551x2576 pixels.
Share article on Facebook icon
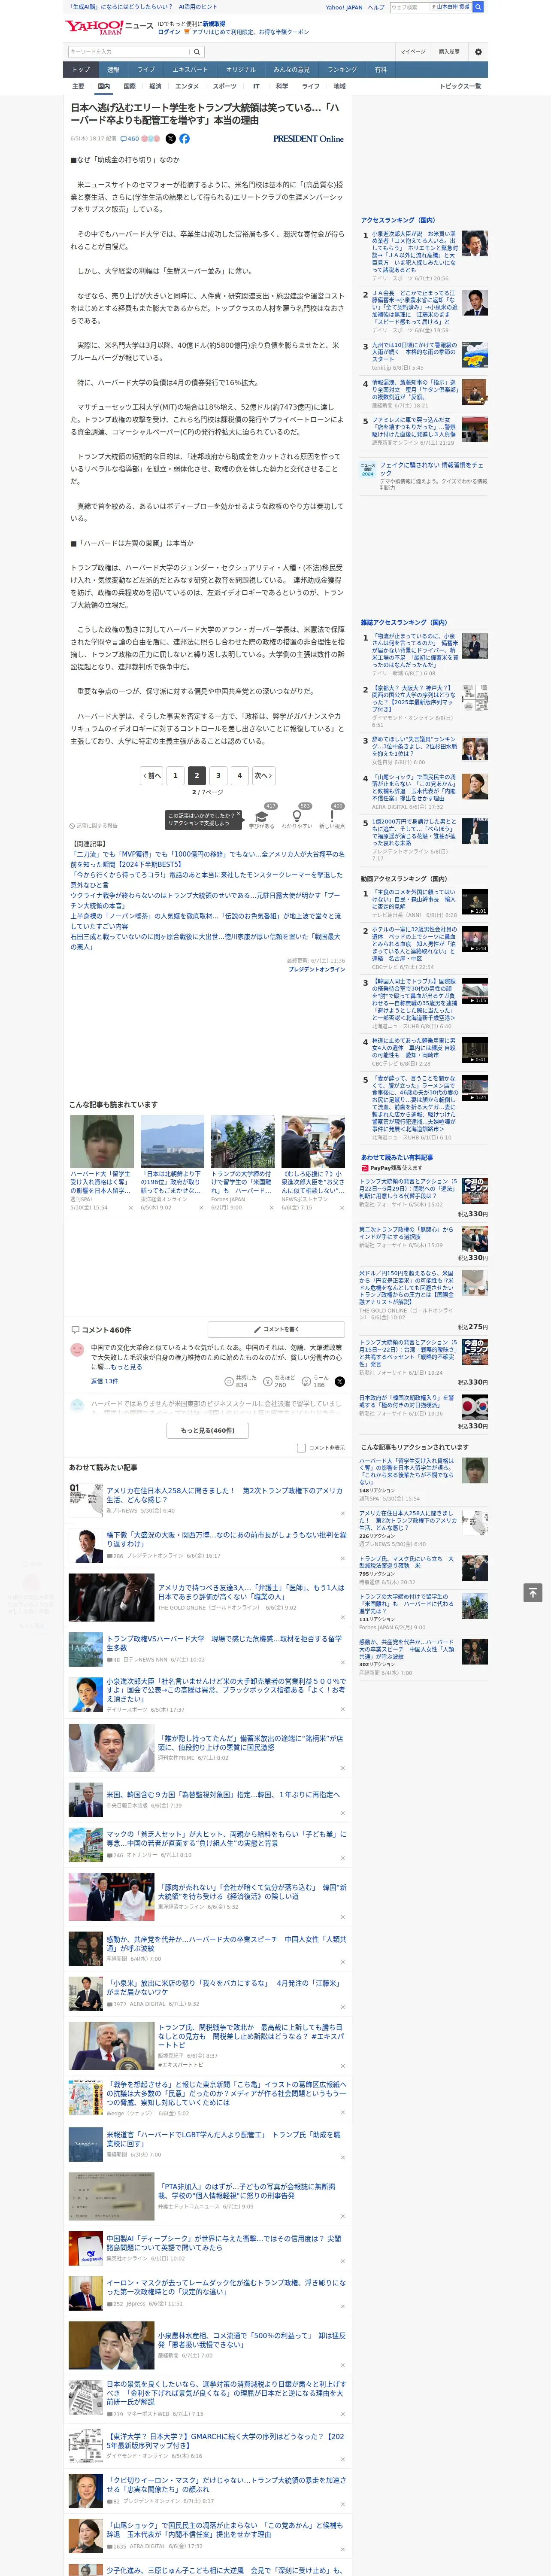184,139
